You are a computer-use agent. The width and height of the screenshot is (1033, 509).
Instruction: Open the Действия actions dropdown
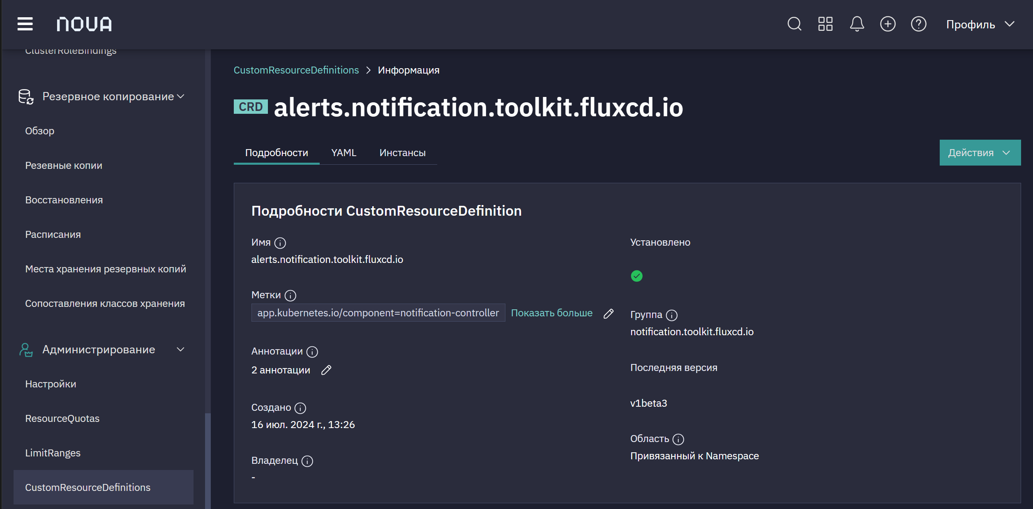point(980,152)
